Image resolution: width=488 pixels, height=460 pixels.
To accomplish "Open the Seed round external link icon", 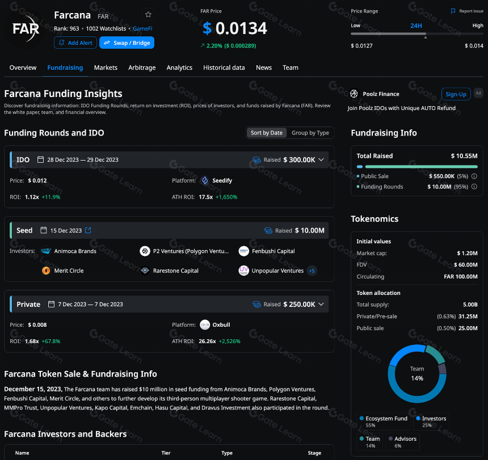I will [88, 230].
